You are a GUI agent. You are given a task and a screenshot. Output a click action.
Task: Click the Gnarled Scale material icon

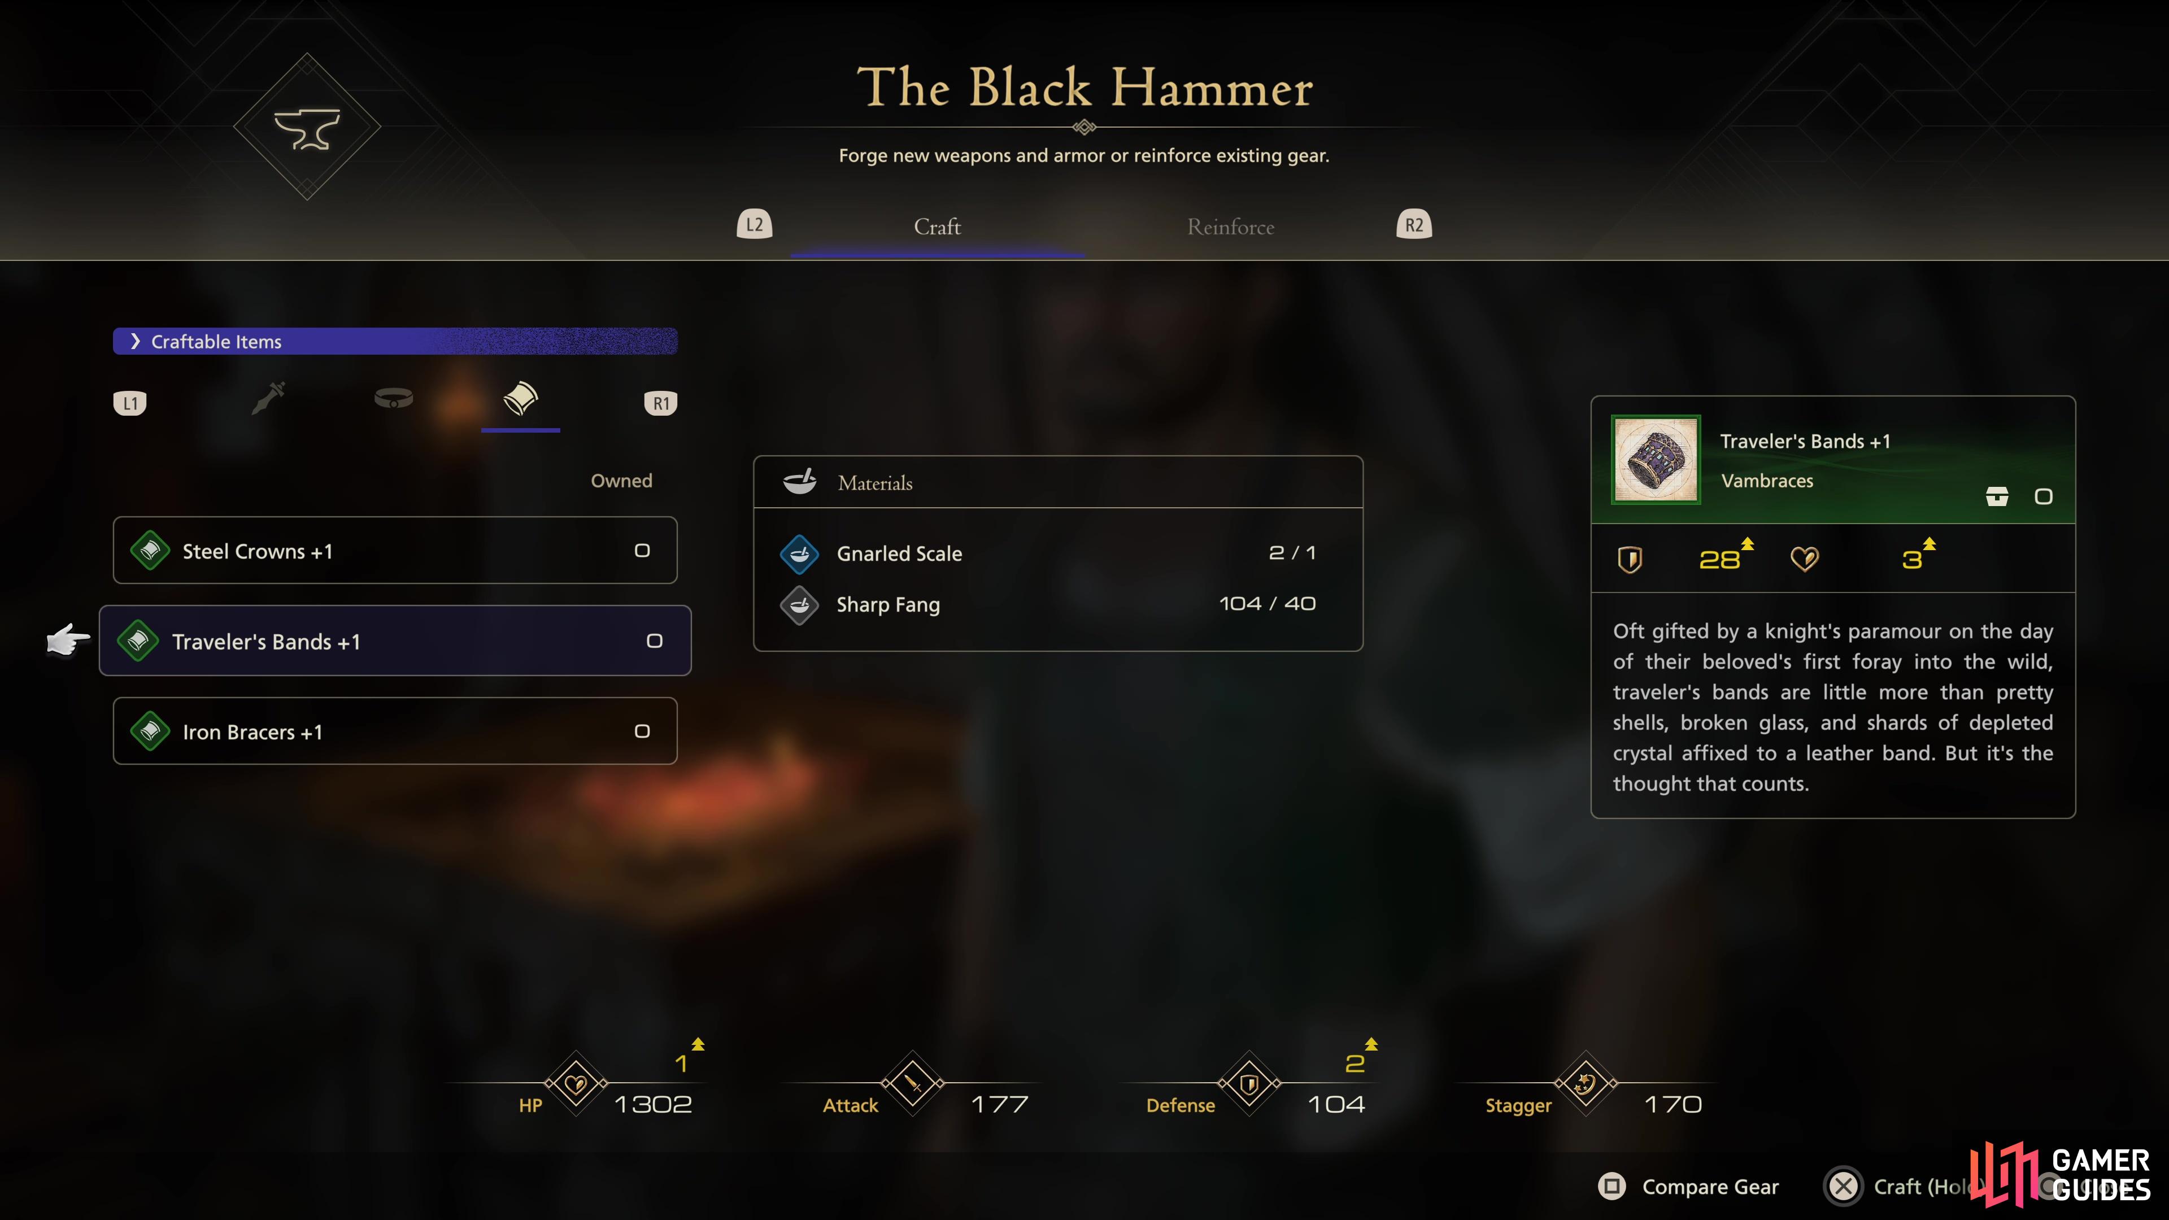pyautogui.click(x=799, y=554)
